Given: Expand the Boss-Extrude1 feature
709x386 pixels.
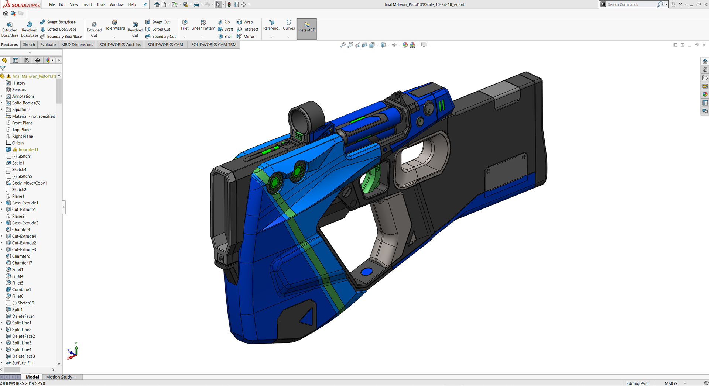Looking at the screenshot, I should coord(2,203).
